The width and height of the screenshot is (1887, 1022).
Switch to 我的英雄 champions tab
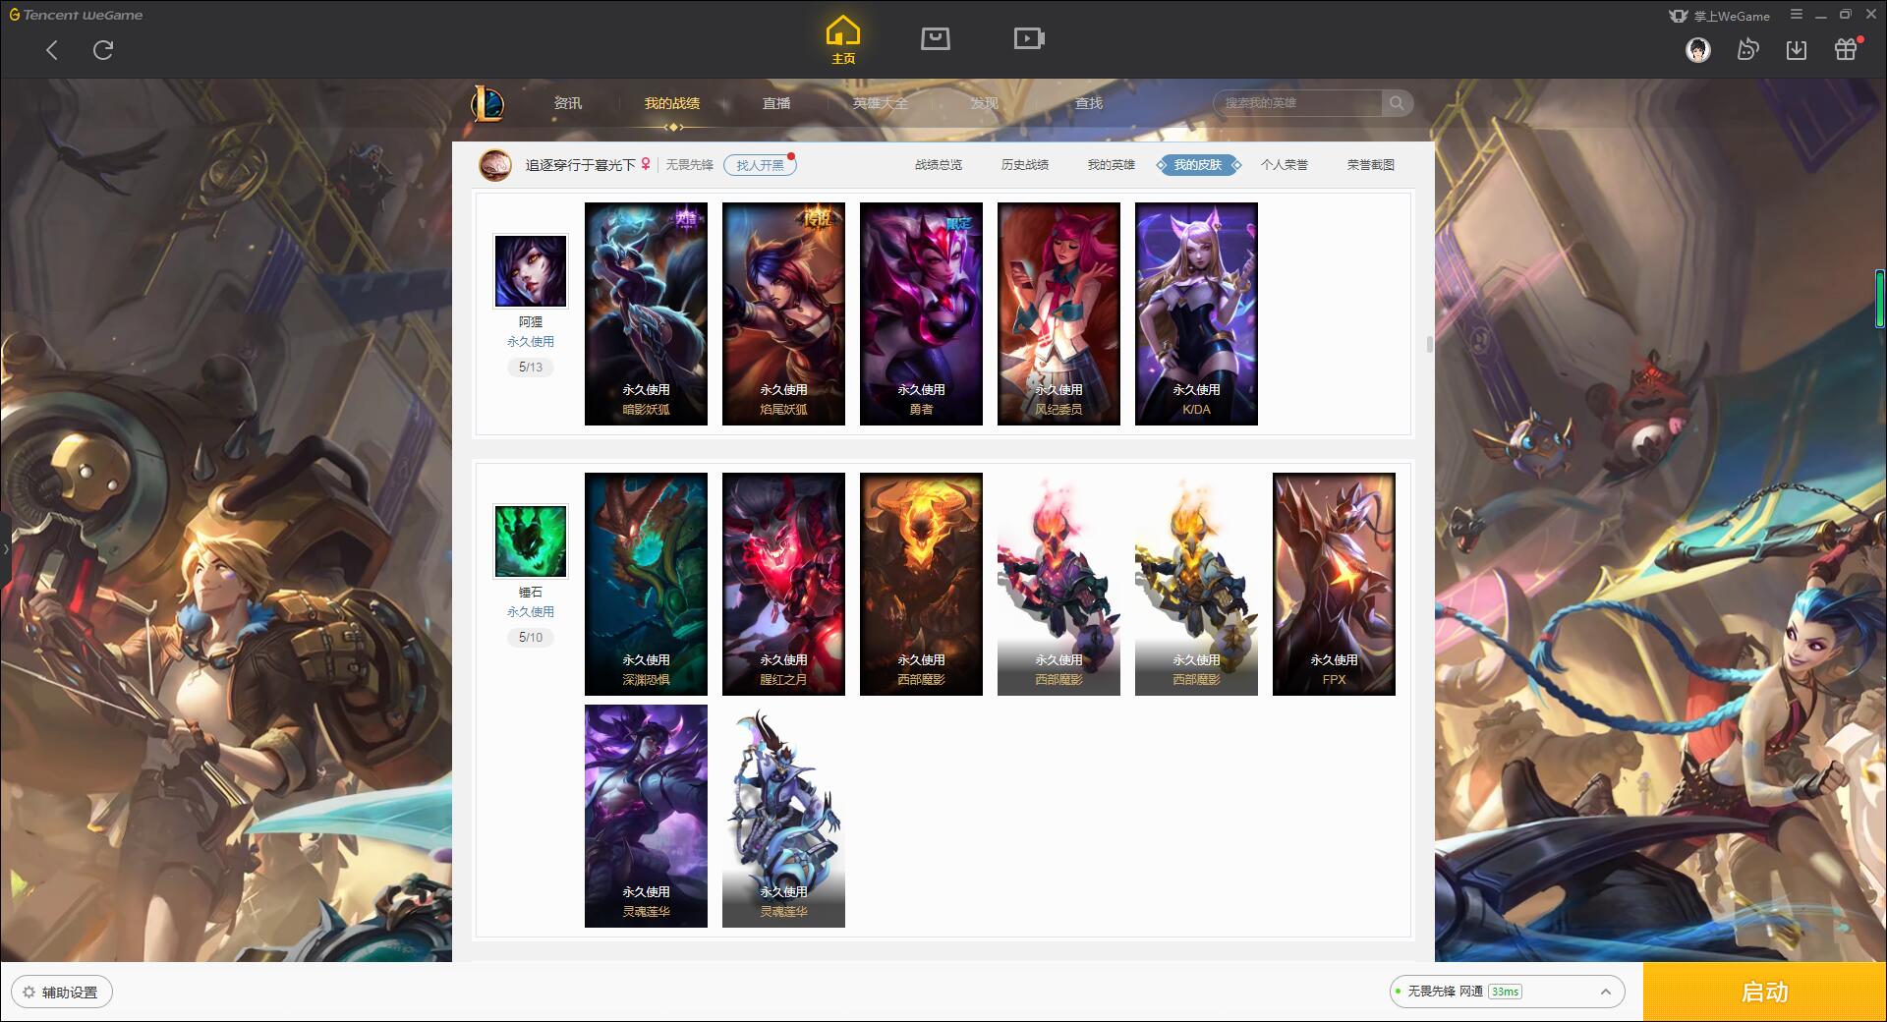[x=1112, y=165]
